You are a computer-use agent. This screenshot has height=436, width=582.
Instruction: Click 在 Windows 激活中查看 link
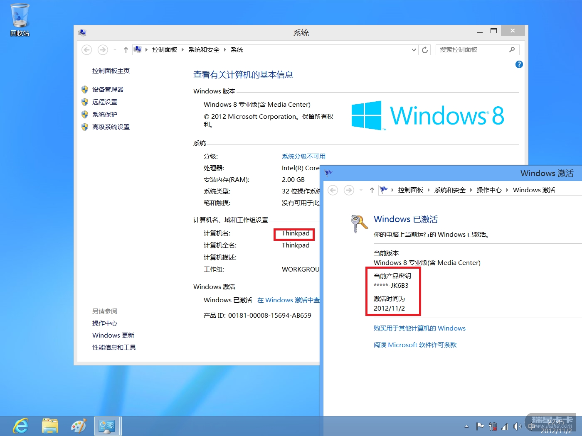[289, 300]
